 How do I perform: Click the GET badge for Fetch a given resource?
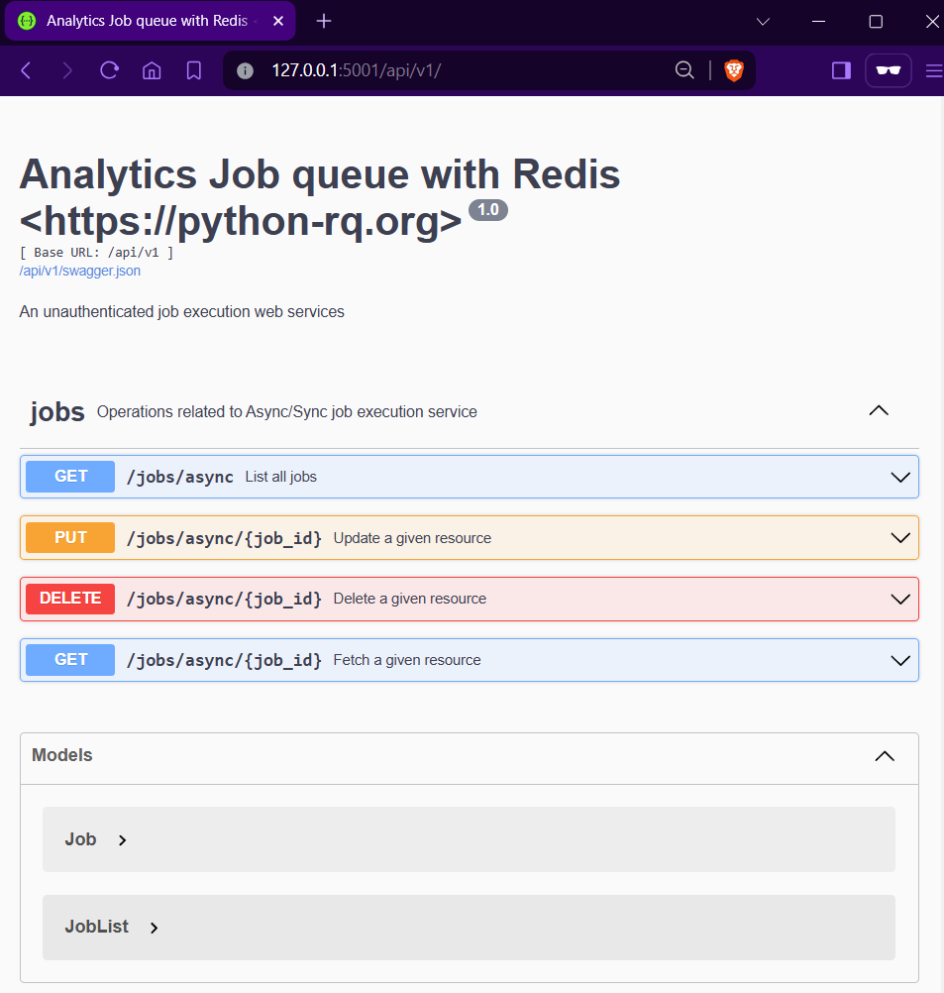coord(70,660)
